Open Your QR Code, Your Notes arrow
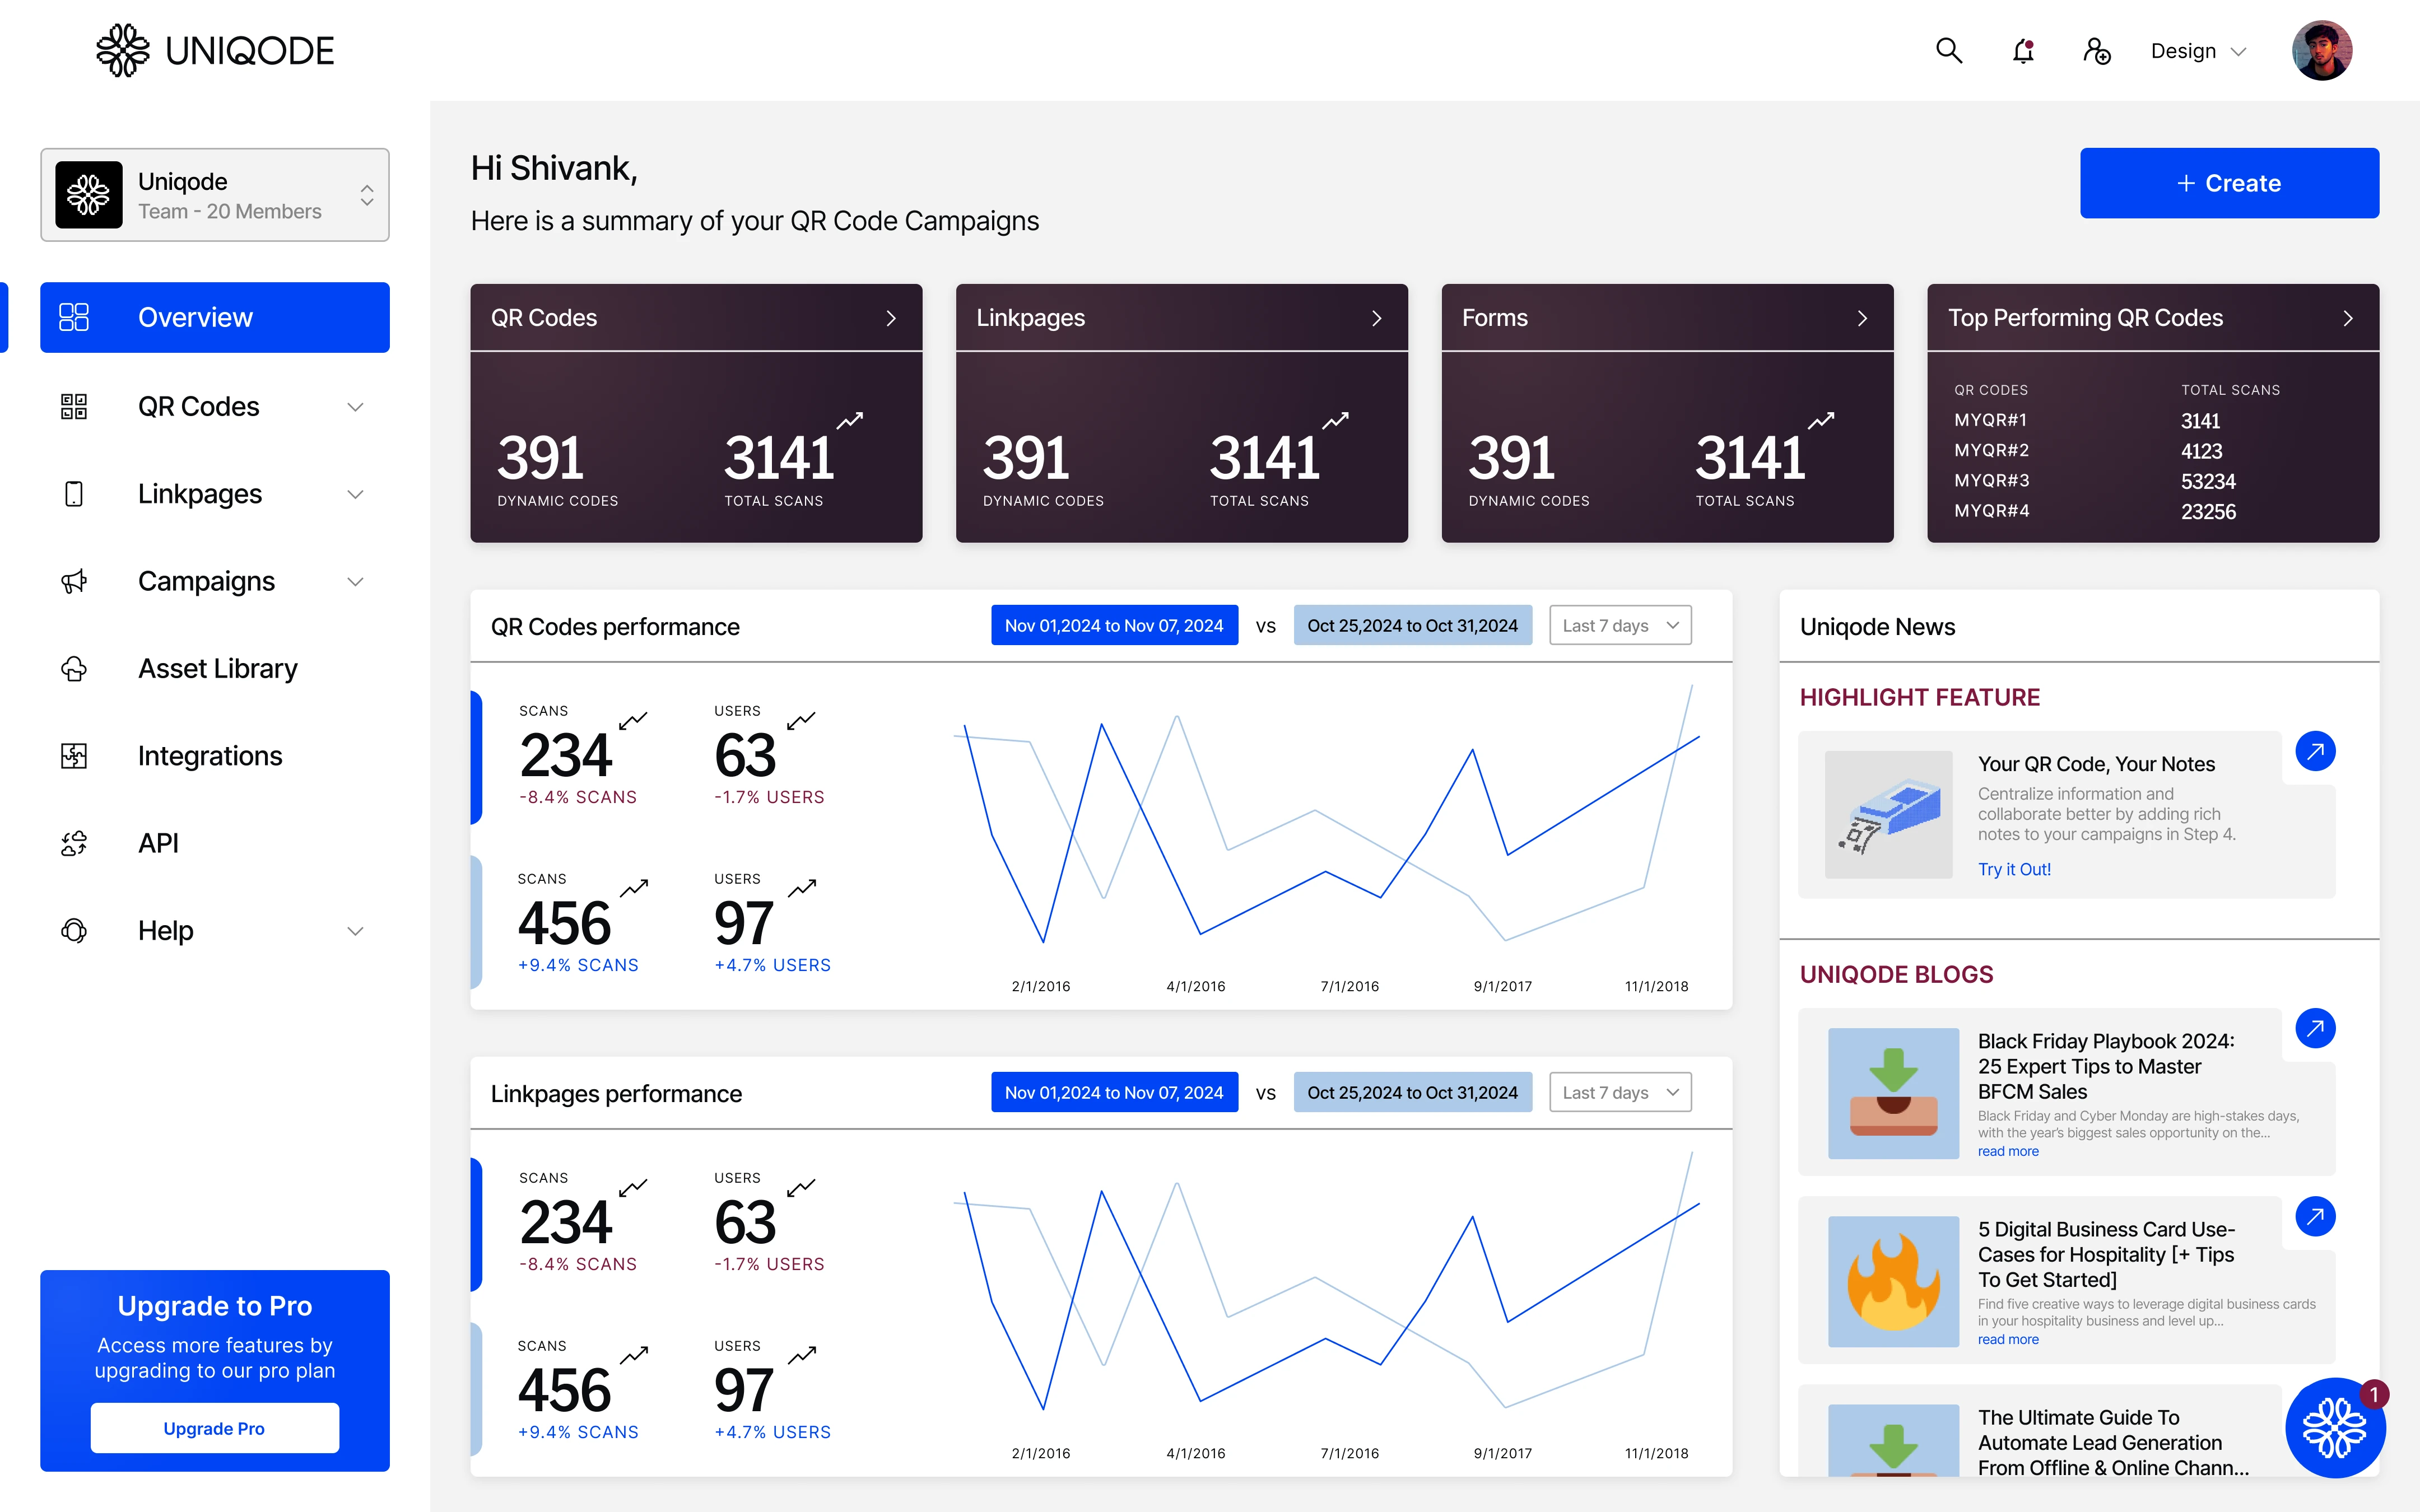The image size is (2420, 1512). tap(2315, 751)
